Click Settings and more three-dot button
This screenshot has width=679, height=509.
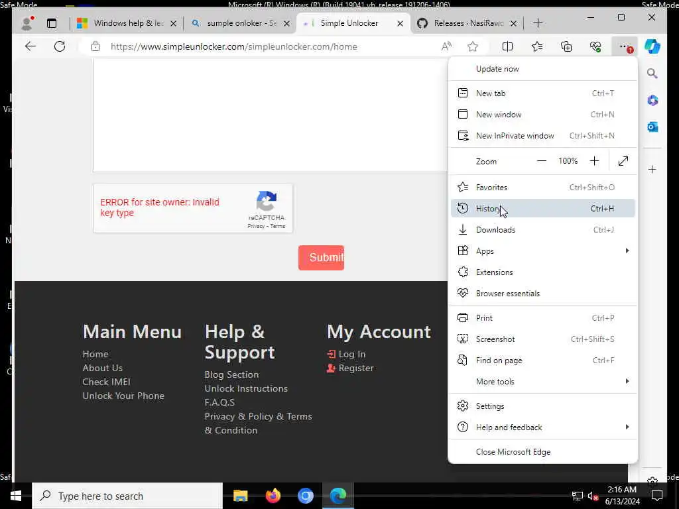point(625,47)
